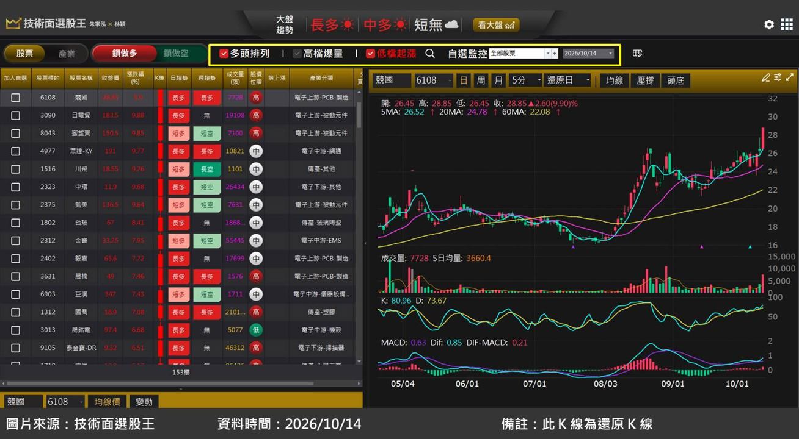Open the apps grid icon
The width and height of the screenshot is (799, 439).
coord(786,24)
